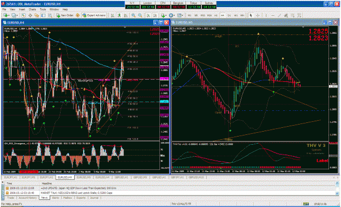Zoom in on the chart
Viewport: 341px width, 207px height.
click(133, 15)
